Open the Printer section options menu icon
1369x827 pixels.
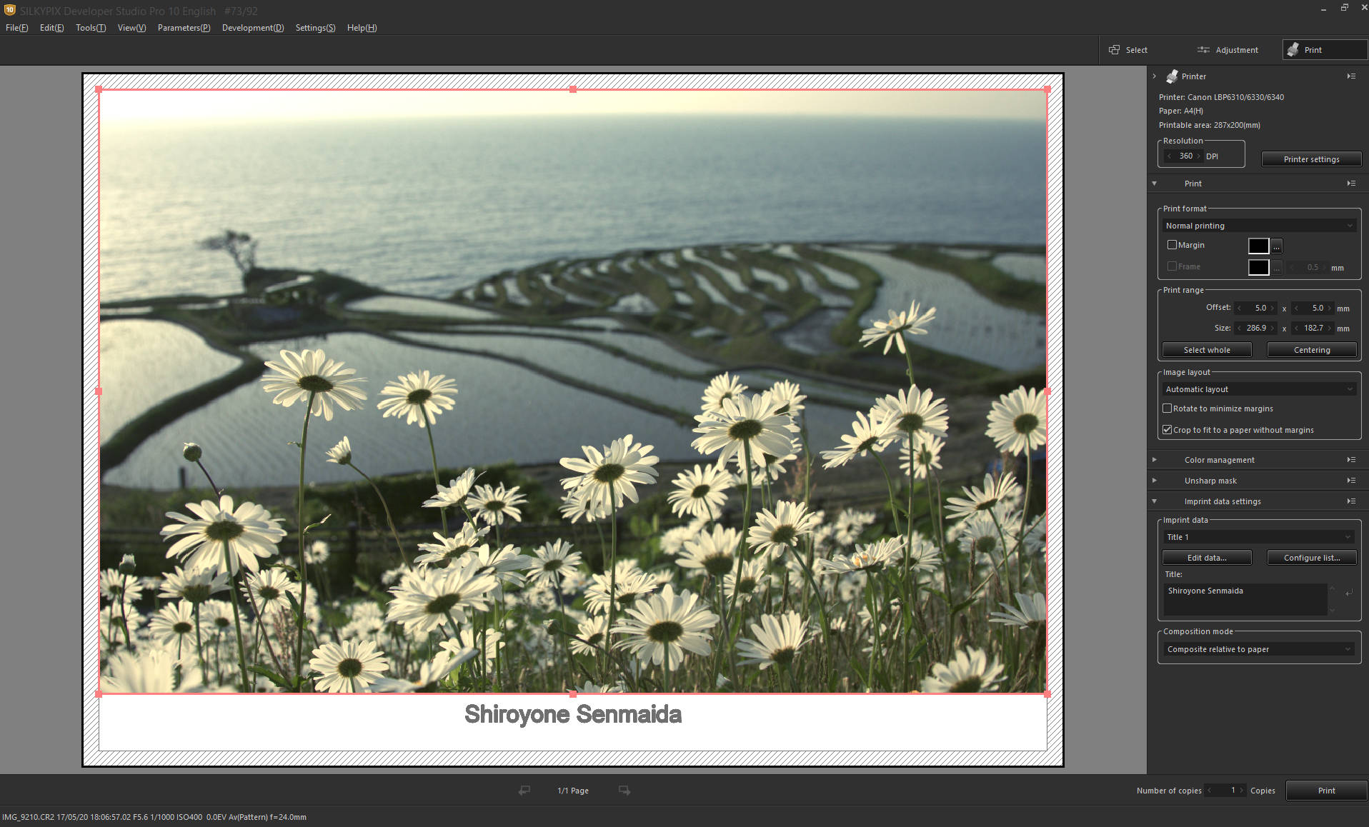coord(1351,76)
